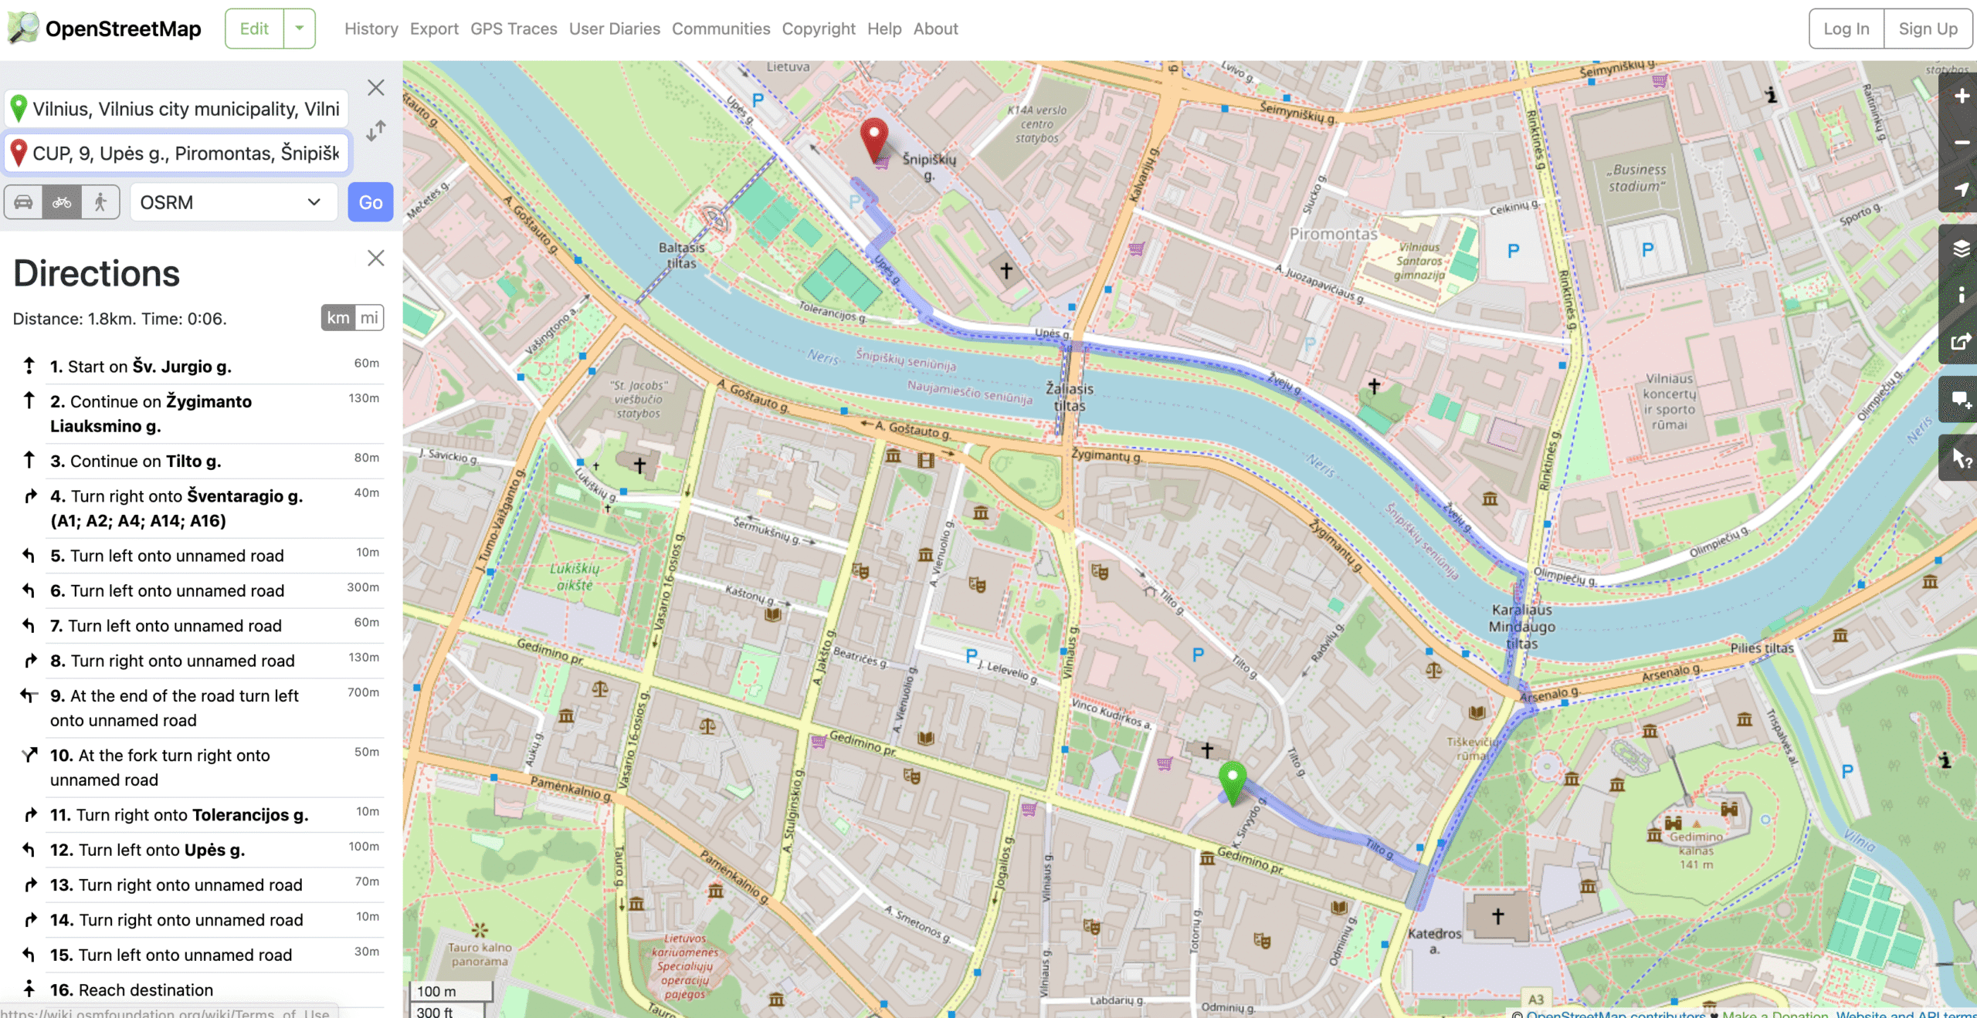Switch distance units to miles

(369, 318)
